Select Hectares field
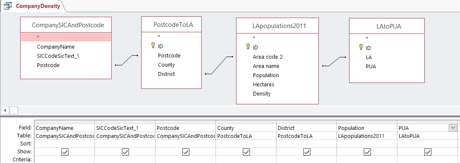Viewport: 460px width, 163px height. pyautogui.click(x=263, y=84)
